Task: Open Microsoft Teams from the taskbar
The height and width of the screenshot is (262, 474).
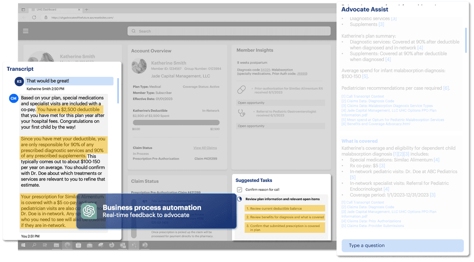Action: coord(134,245)
